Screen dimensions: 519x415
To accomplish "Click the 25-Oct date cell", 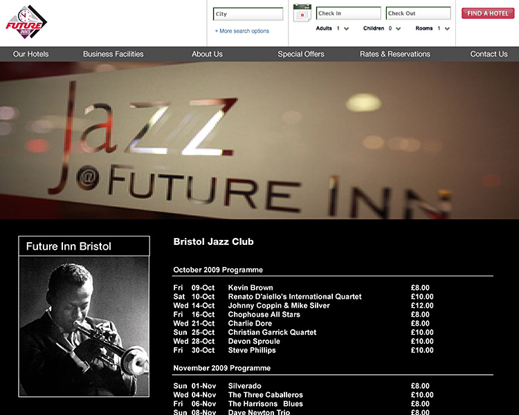I will click(203, 332).
